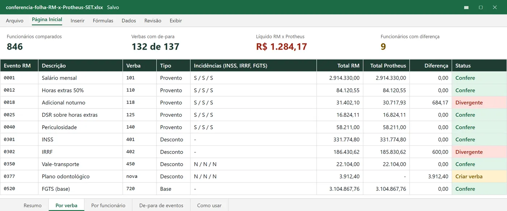The height and width of the screenshot is (211, 507).
Task: Click the Confere status in Salário mensal row
Action: [479, 78]
